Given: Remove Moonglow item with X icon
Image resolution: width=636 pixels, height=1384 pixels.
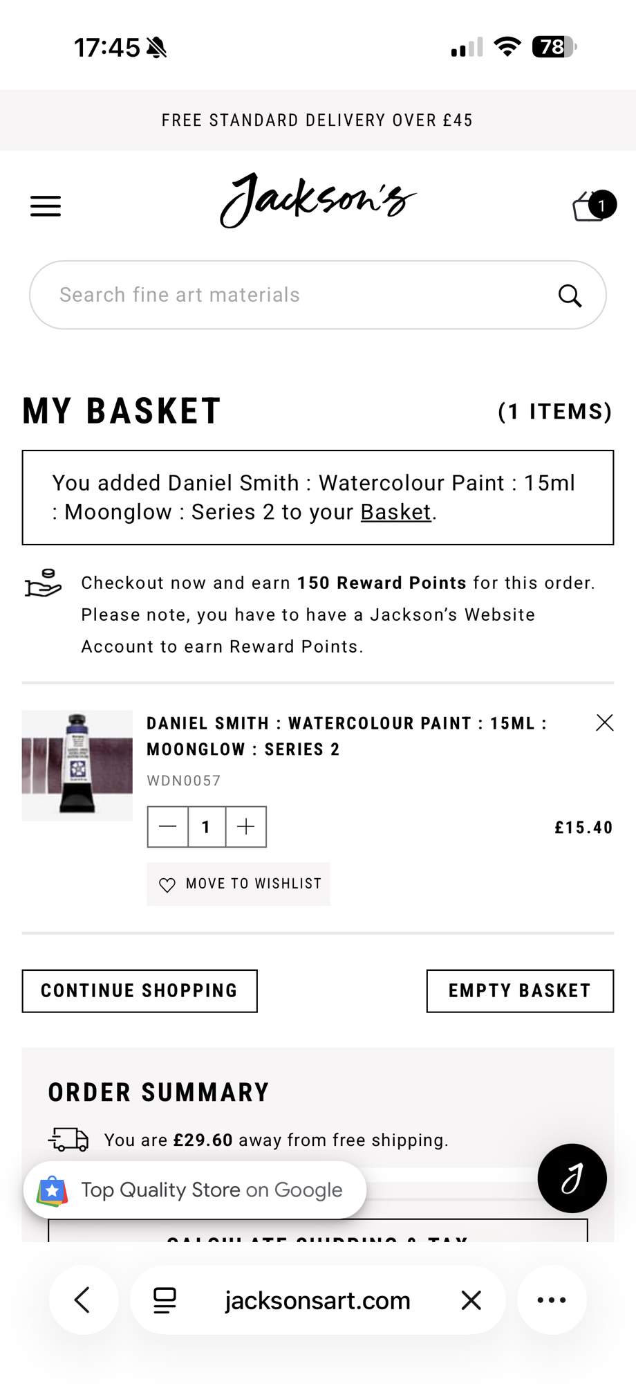Looking at the screenshot, I should (604, 723).
